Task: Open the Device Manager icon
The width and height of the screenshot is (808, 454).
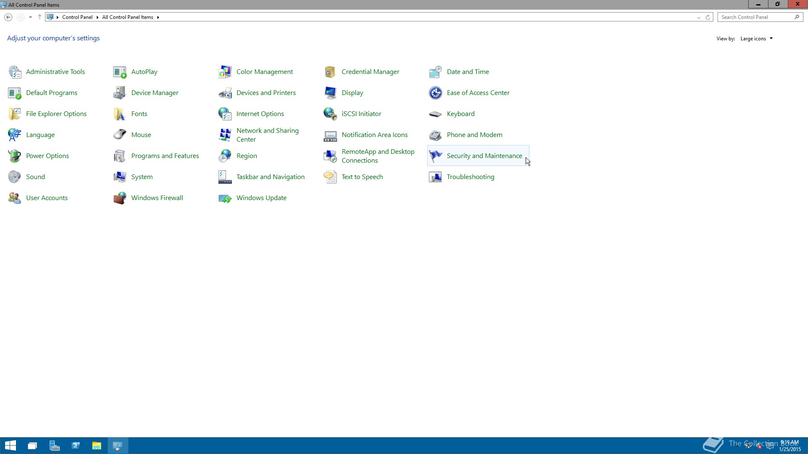Action: coord(120,93)
